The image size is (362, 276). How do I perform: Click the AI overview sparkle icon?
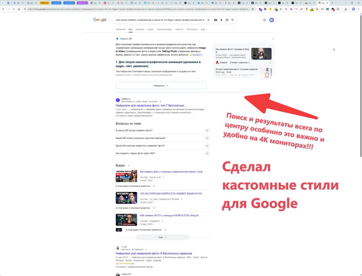pos(117,39)
